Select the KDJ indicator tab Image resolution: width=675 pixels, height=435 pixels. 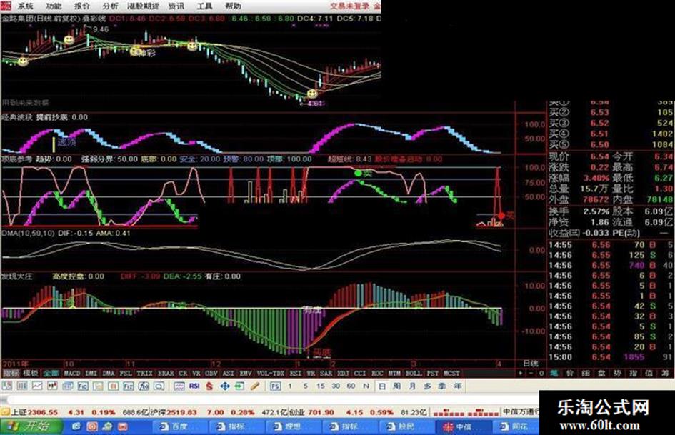click(x=343, y=374)
